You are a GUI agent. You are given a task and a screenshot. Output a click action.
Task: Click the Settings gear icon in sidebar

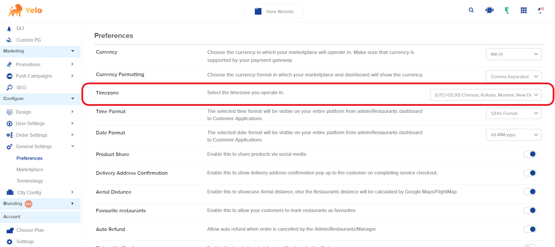[x=10, y=242]
